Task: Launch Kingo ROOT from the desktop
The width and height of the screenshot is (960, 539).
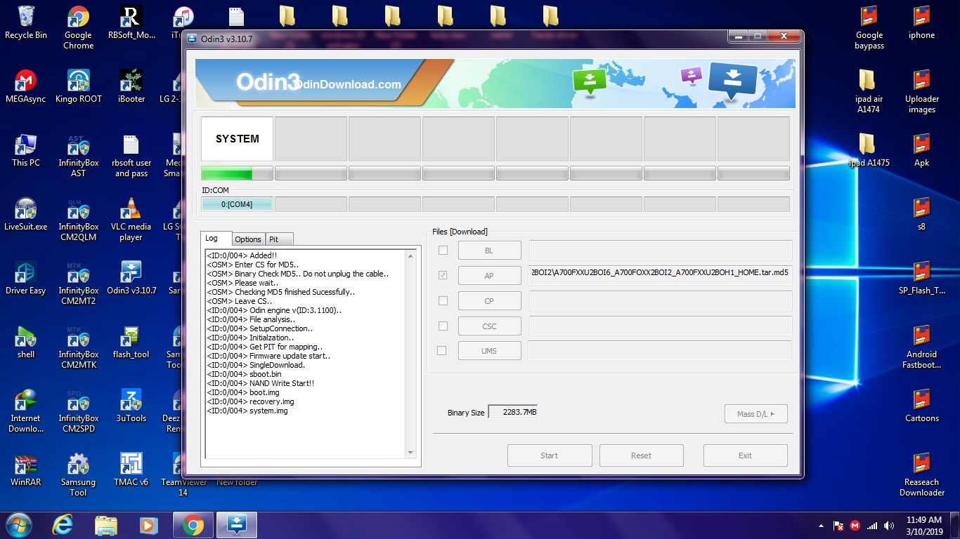Action: (x=78, y=87)
